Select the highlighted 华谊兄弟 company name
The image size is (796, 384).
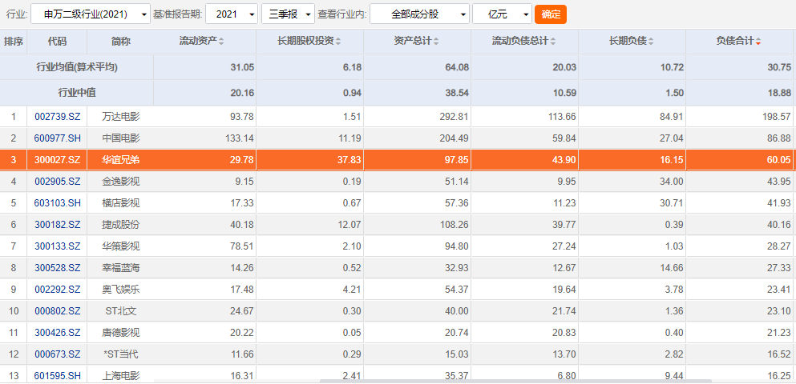coord(121,160)
